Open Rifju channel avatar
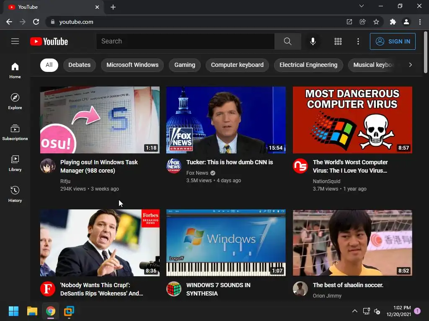 pyautogui.click(x=48, y=166)
